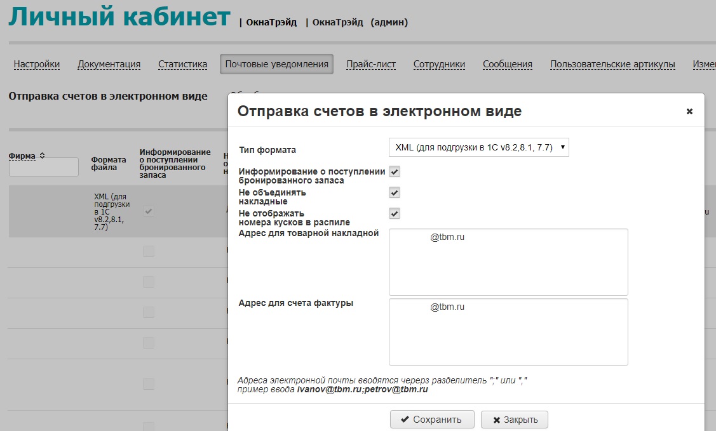
Task: Switch to the Документация tab
Action: tap(109, 64)
